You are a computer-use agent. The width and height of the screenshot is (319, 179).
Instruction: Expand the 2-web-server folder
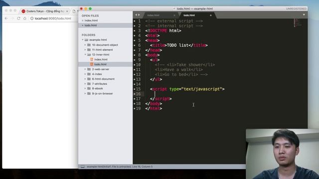pyautogui.click(x=85, y=69)
